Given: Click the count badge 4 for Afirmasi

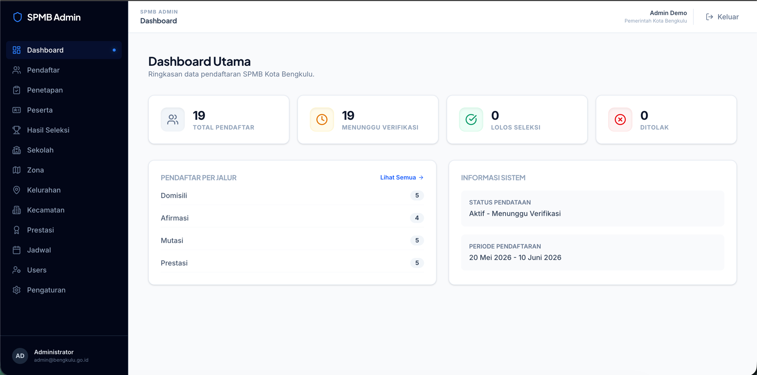Looking at the screenshot, I should [417, 218].
